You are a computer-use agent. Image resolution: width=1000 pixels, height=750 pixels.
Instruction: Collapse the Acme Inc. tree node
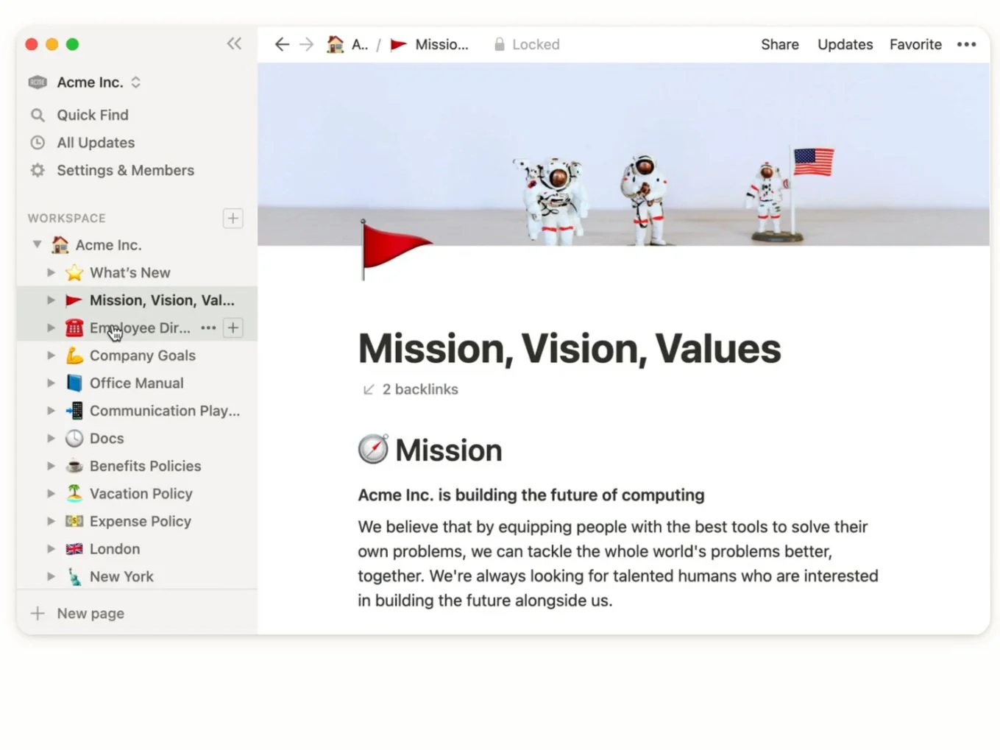tap(37, 244)
